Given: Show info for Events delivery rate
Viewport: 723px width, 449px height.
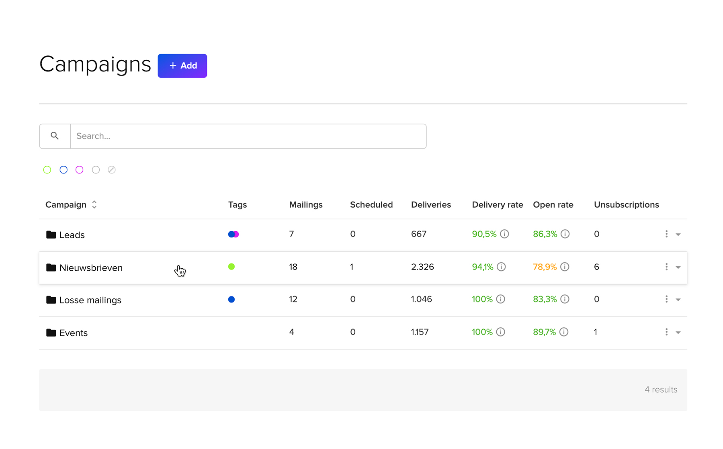Looking at the screenshot, I should [x=500, y=332].
